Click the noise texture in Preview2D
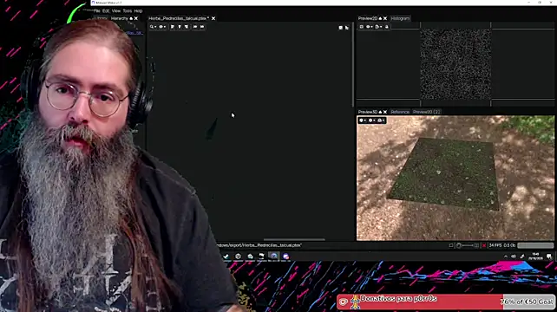The width and height of the screenshot is (557, 312). tap(455, 64)
